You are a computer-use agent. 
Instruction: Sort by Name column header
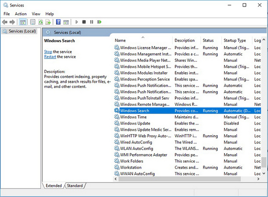coord(143,40)
